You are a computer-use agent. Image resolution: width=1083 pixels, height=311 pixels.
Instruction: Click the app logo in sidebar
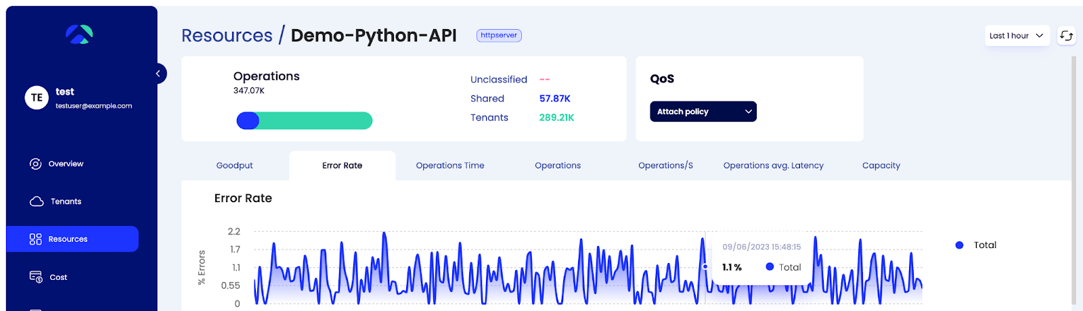79,34
